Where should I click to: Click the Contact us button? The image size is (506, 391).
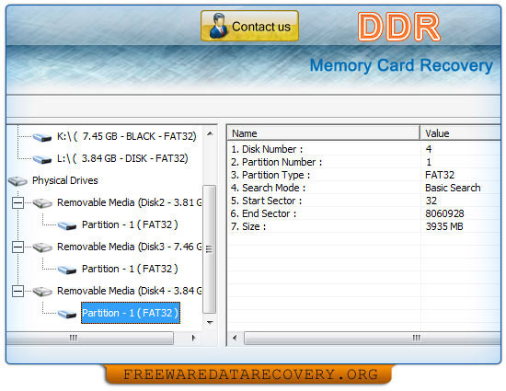tap(249, 26)
